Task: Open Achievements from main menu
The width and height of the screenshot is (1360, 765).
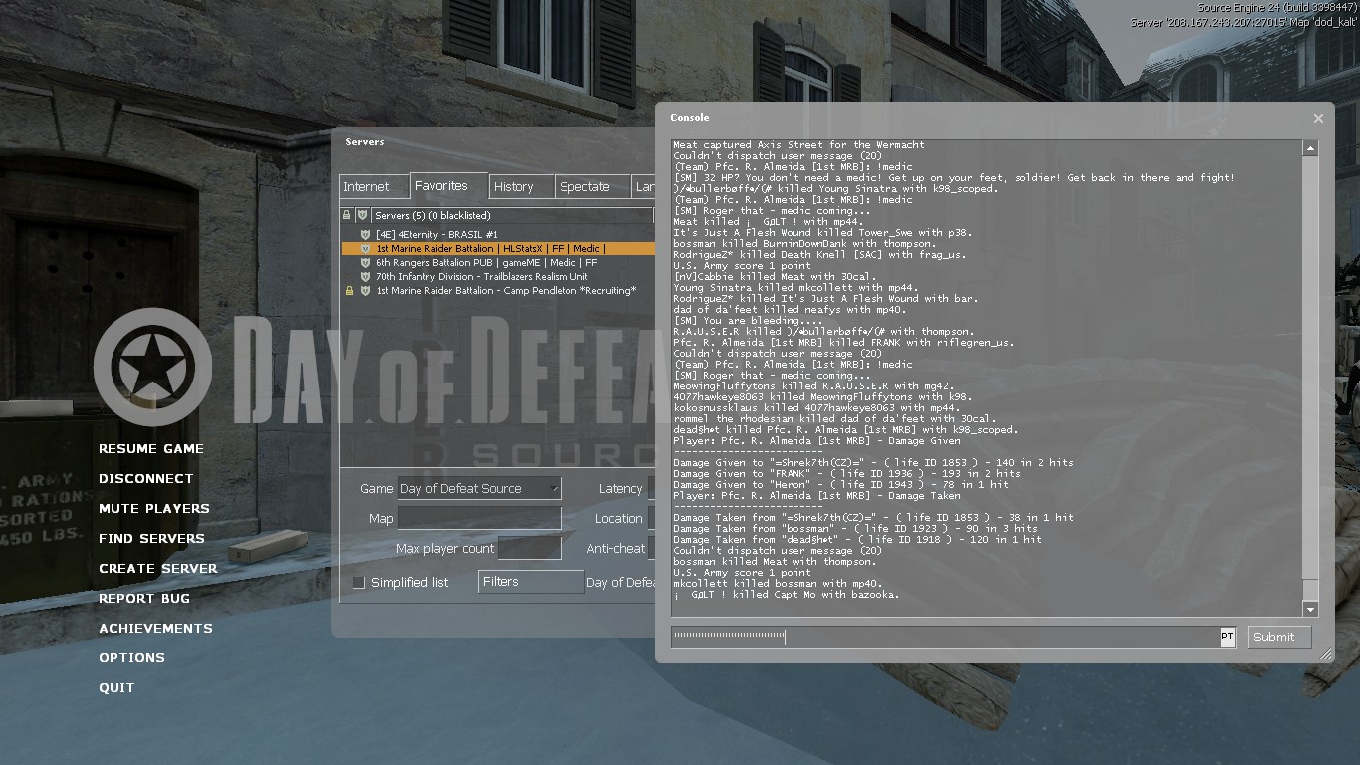Action: pyautogui.click(x=155, y=629)
